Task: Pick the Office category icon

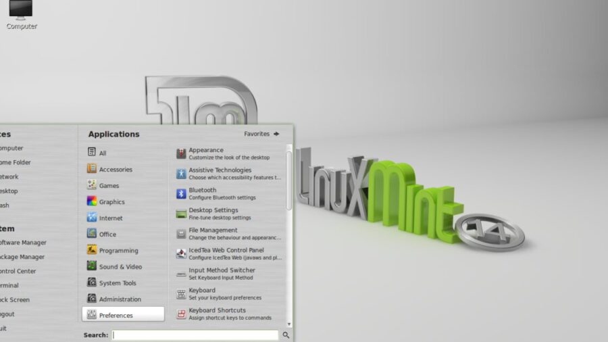Action: (x=91, y=233)
